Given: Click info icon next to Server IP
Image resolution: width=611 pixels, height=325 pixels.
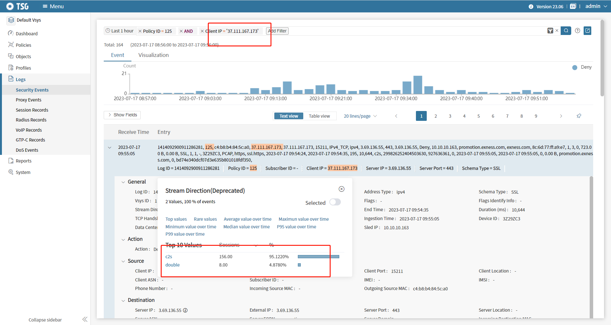Looking at the screenshot, I should pyautogui.click(x=185, y=310).
